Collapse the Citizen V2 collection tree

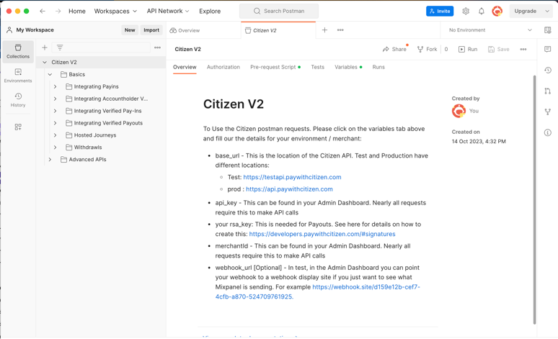point(45,62)
